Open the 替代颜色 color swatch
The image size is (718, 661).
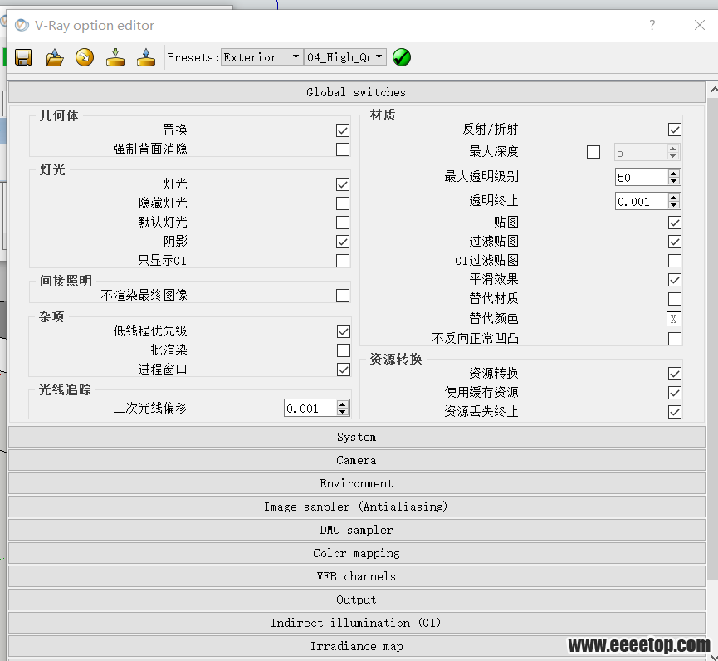pos(674,319)
